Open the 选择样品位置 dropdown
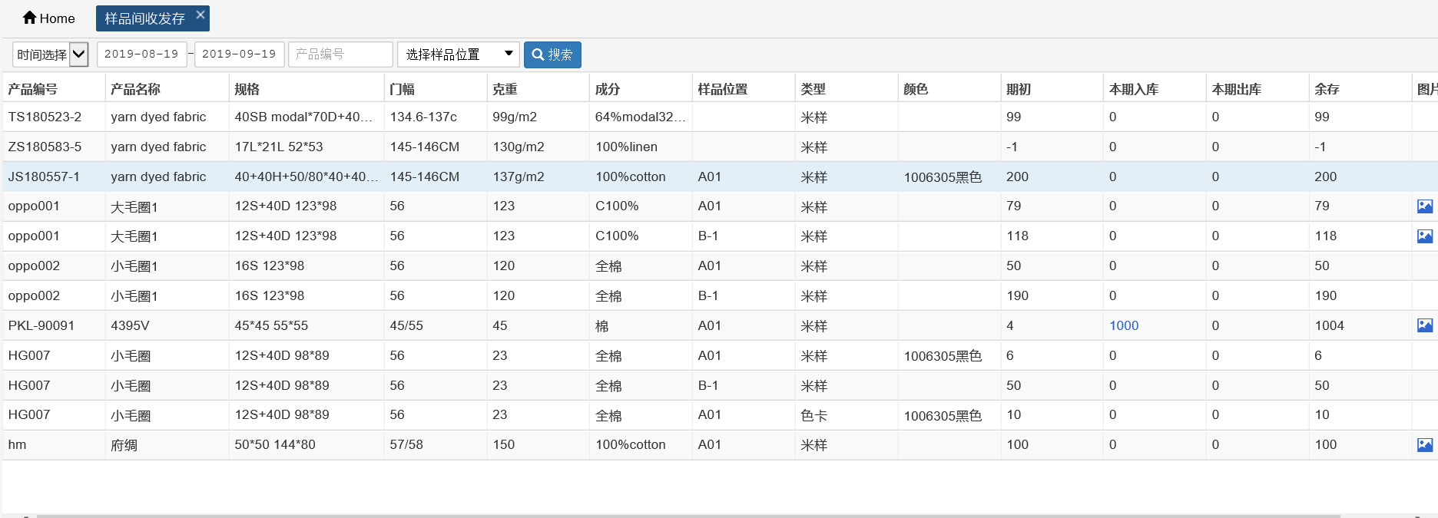 [459, 54]
